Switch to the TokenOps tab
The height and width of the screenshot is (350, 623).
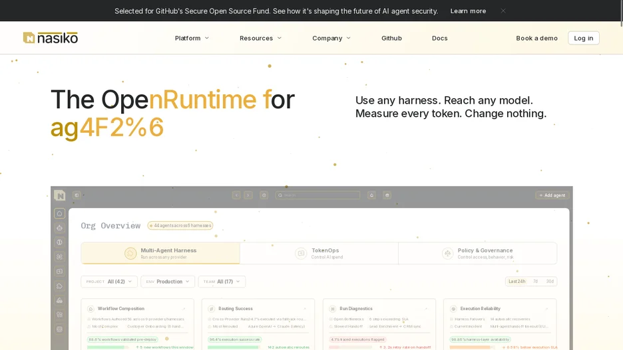tap(319, 253)
